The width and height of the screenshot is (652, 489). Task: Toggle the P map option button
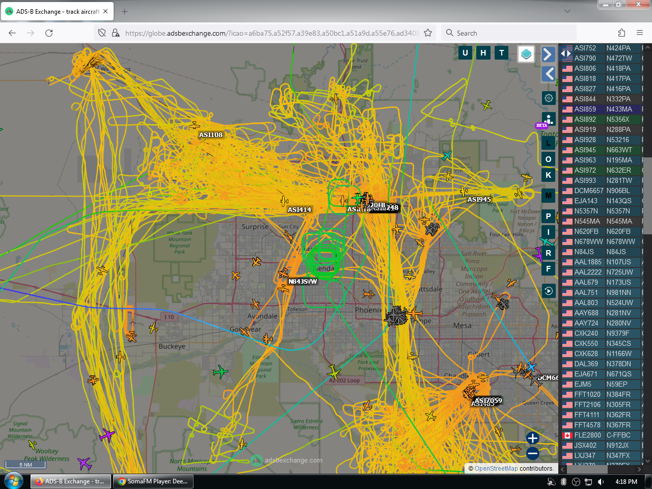[x=549, y=216]
